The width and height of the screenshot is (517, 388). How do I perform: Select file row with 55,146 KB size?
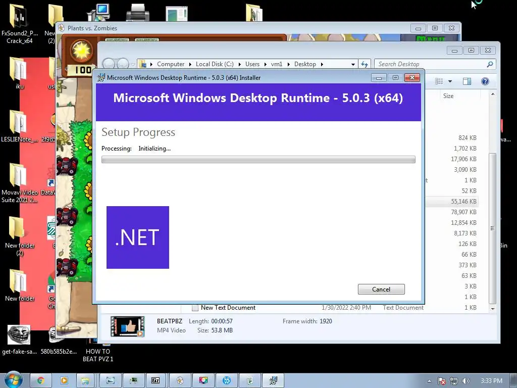click(452, 201)
